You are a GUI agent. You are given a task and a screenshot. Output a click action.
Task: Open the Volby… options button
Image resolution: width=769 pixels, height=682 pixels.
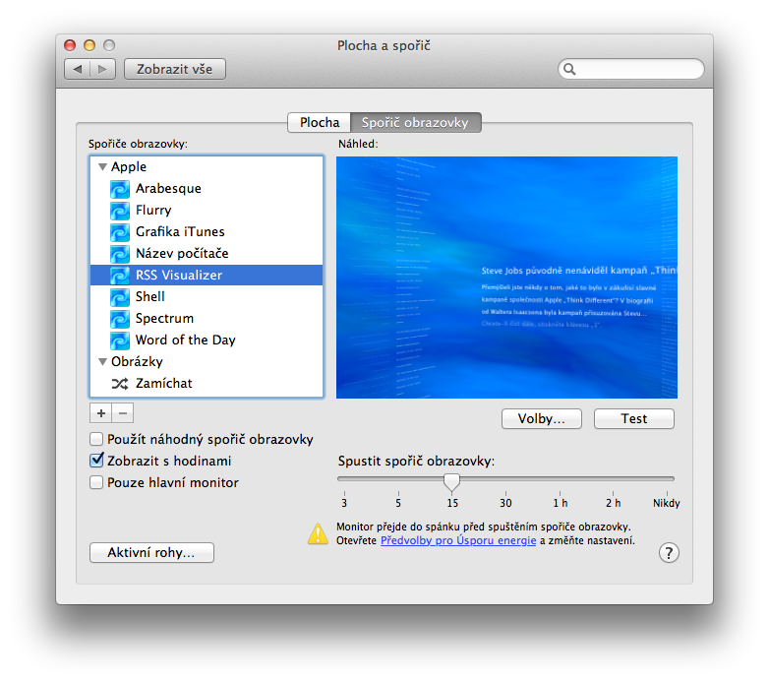(x=541, y=418)
